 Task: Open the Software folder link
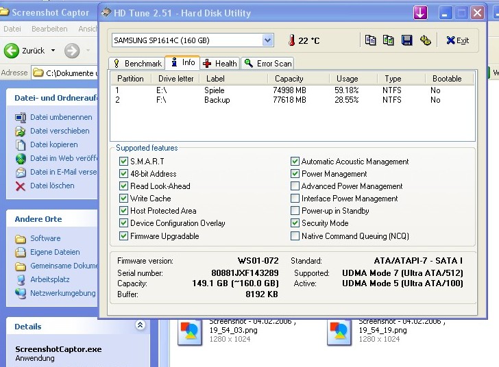tap(45, 238)
